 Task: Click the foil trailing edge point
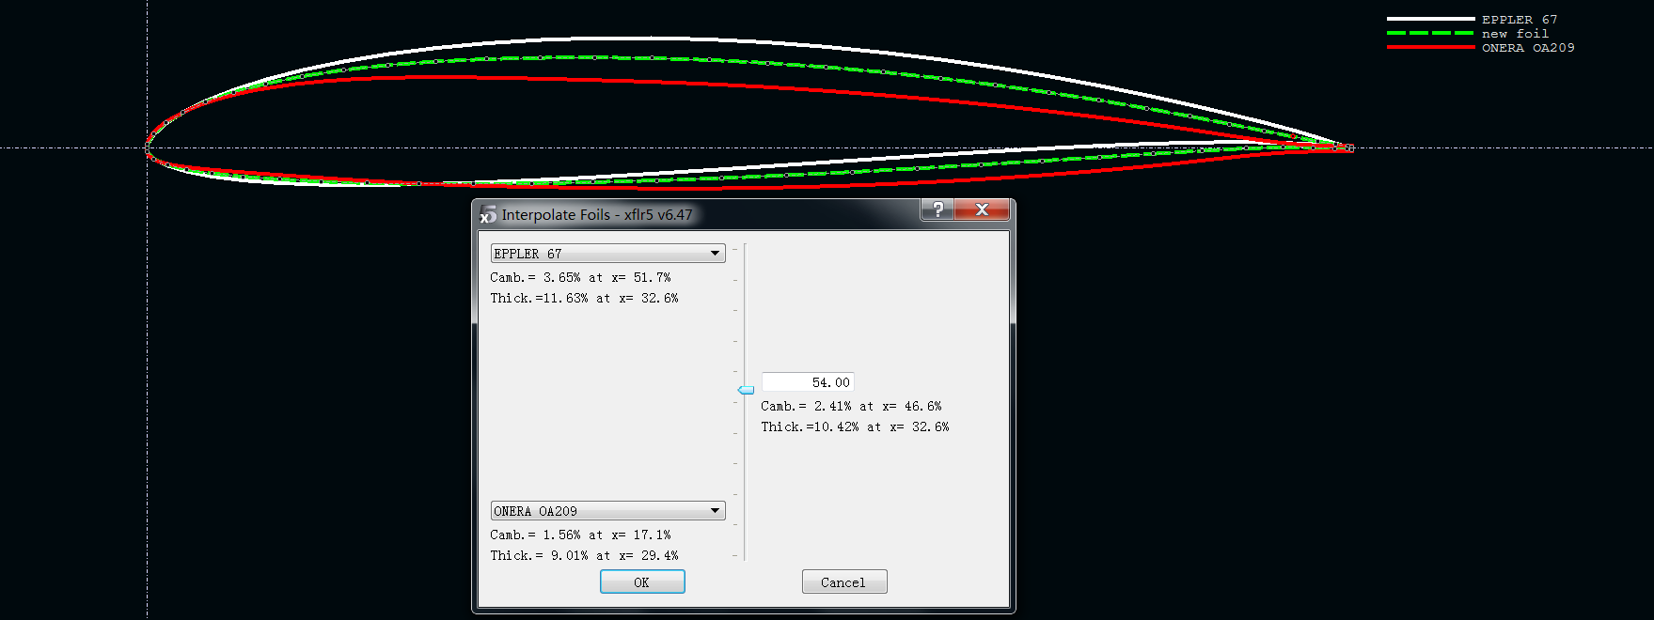pyautogui.click(x=1349, y=147)
